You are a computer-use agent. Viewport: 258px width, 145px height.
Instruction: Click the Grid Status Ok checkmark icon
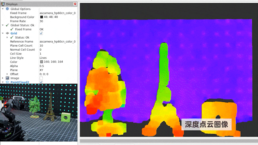(x=12, y=37)
